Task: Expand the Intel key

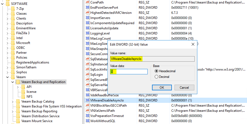Action: click(7, 38)
